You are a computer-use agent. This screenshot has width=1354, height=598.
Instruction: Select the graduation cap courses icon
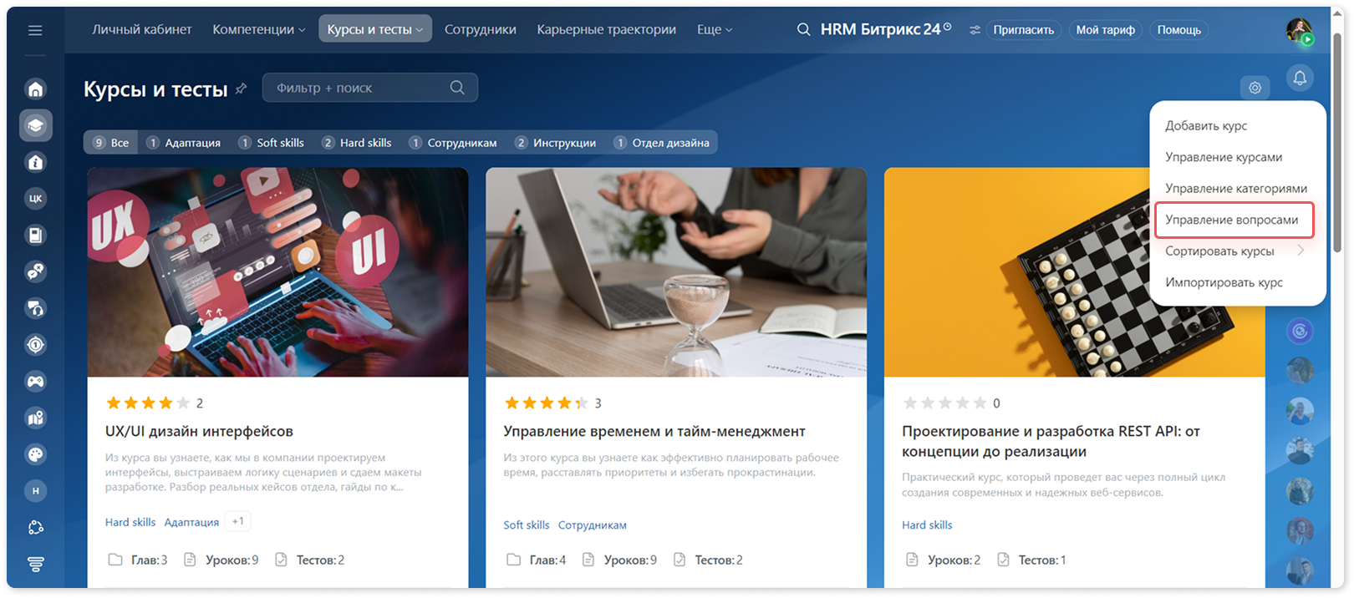coord(35,125)
